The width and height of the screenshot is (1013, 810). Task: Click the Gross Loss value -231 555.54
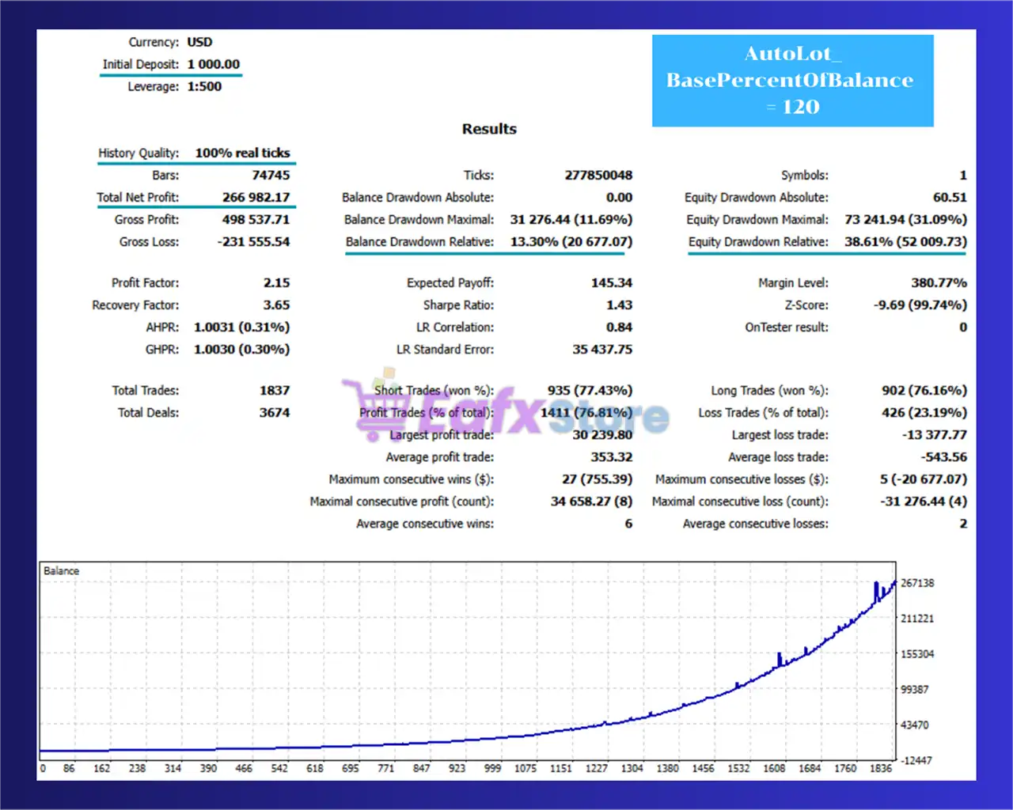[x=253, y=241]
